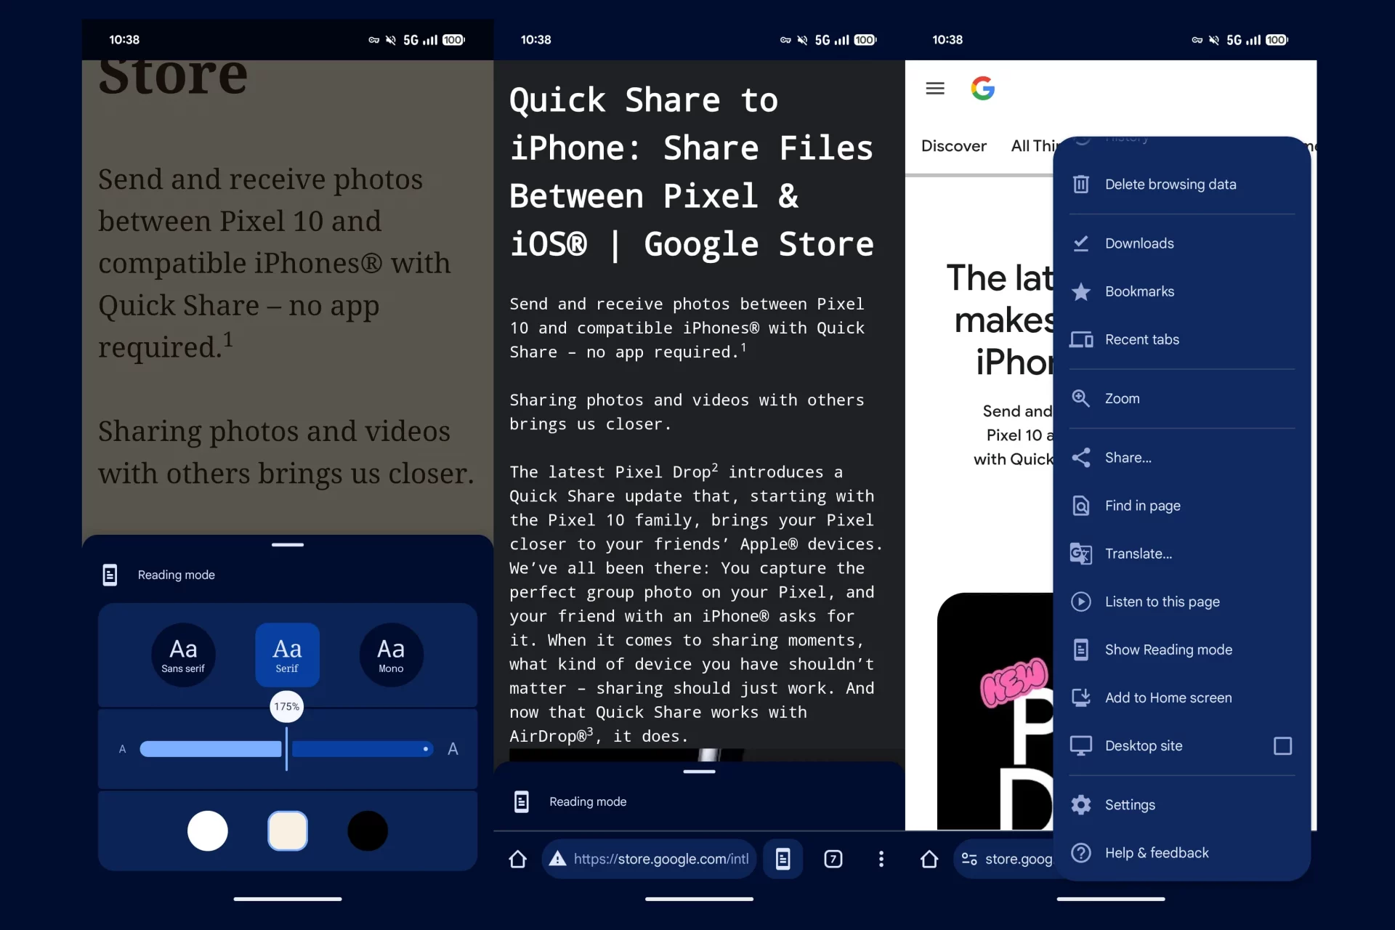This screenshot has width=1395, height=930.
Task: Check the Desktop site checkbox
Action: click(x=1282, y=745)
